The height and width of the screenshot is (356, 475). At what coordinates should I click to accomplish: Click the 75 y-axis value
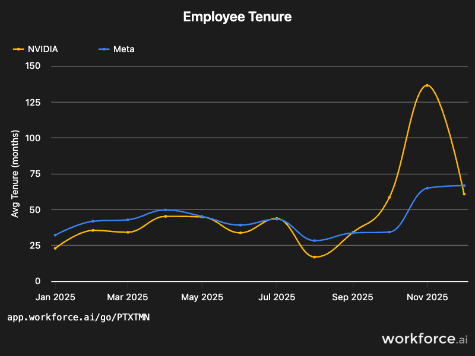(35, 174)
